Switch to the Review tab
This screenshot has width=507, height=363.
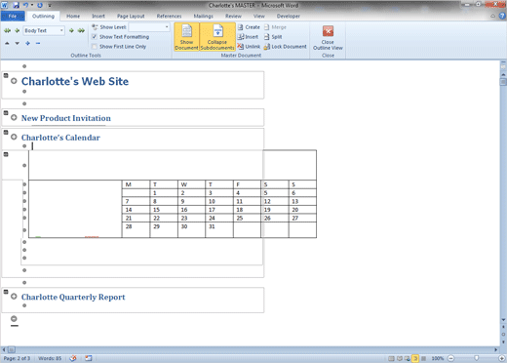pos(233,16)
